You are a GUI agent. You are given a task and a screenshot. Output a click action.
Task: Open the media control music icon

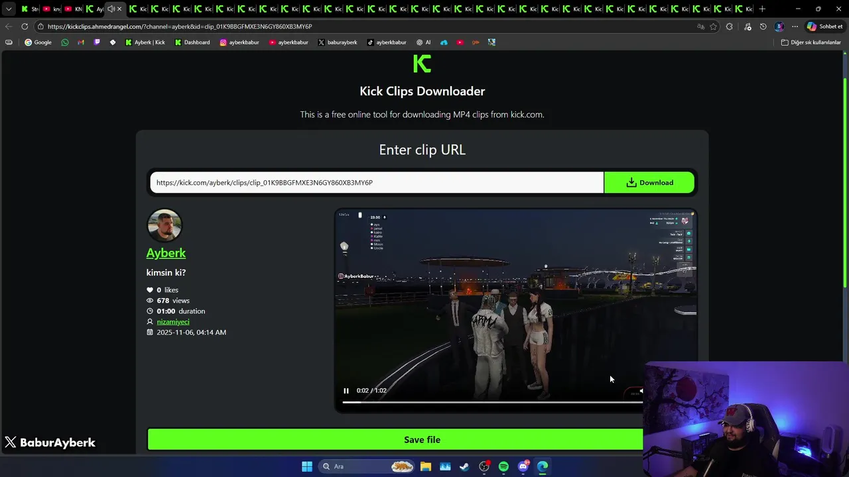pos(748,26)
